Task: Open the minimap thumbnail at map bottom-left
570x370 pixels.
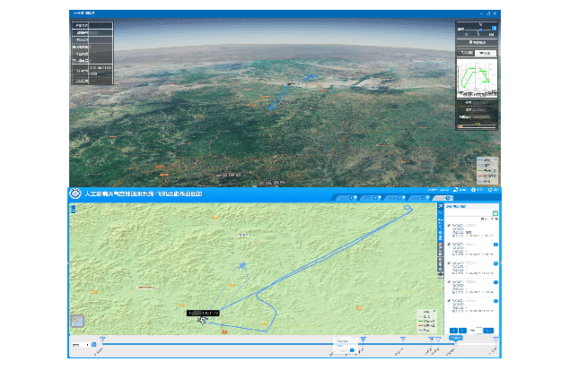Action: 77,320
